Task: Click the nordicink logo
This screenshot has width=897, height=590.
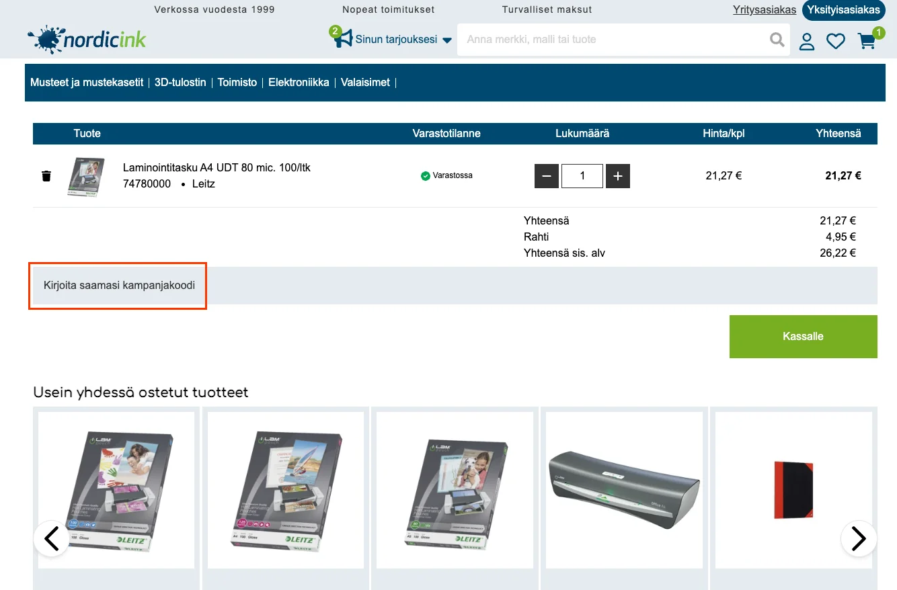Action: 87,40
